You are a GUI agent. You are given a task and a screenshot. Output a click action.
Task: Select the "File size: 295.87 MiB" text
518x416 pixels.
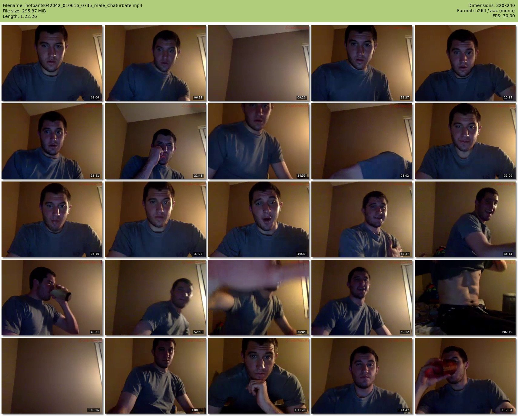[x=24, y=11]
